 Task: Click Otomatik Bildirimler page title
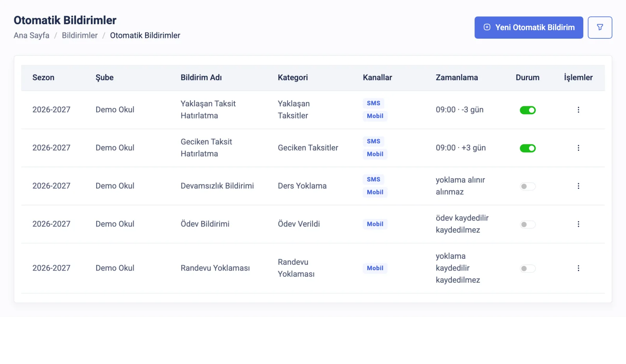pyautogui.click(x=65, y=20)
